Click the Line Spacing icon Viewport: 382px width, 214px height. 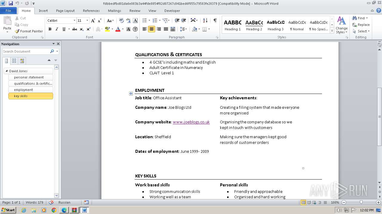[182, 29]
